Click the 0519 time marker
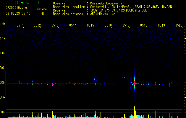 [x=161, y=25]
